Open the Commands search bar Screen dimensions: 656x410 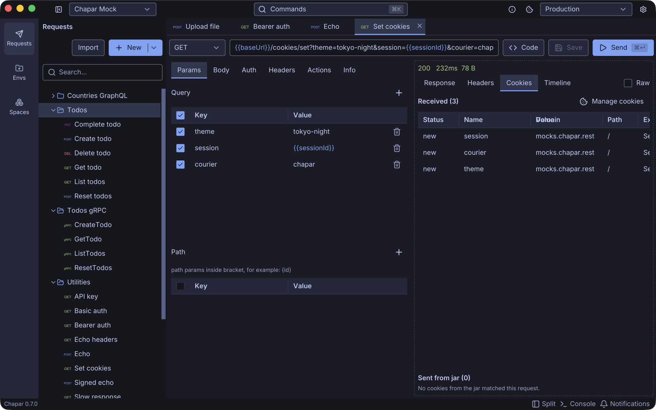click(x=330, y=9)
